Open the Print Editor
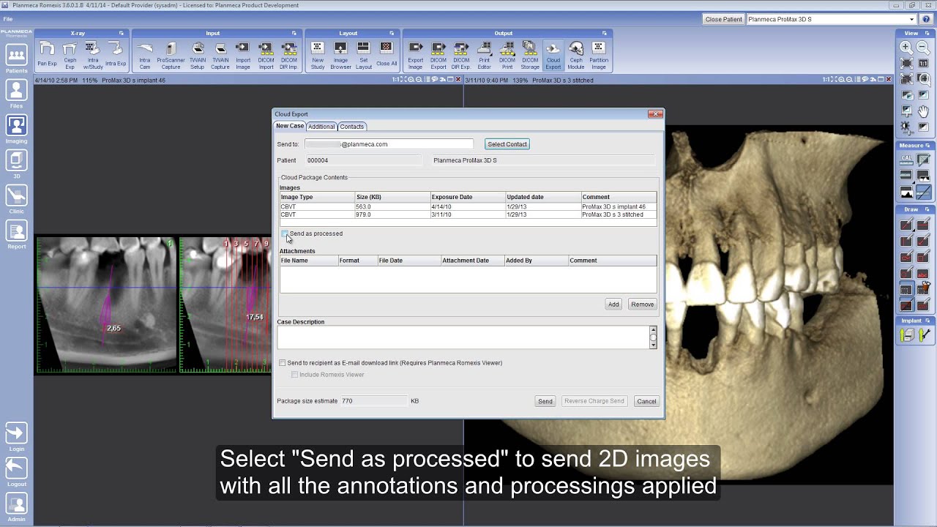This screenshot has height=527, width=937. point(484,55)
